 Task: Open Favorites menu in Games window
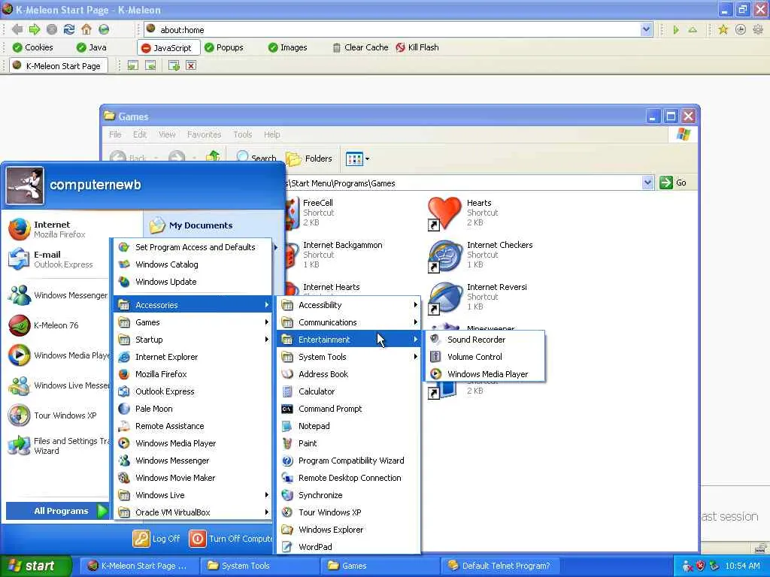click(204, 134)
